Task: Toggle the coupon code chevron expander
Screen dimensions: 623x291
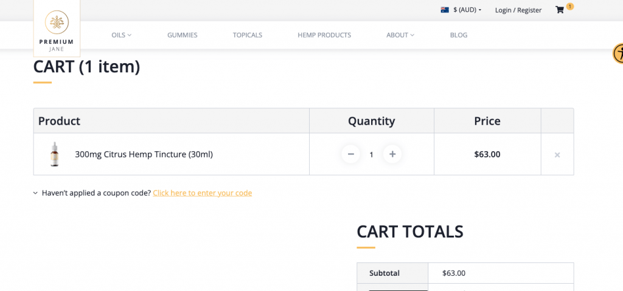Action: tap(35, 193)
